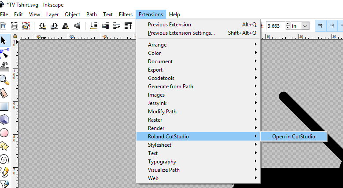Pick the Measure ruler tool
Screen dimensions: 343x188
coord(4,93)
